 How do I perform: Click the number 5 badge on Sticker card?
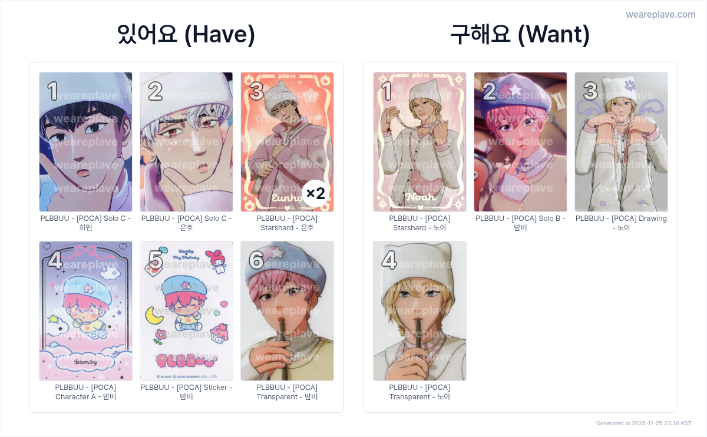point(156,260)
